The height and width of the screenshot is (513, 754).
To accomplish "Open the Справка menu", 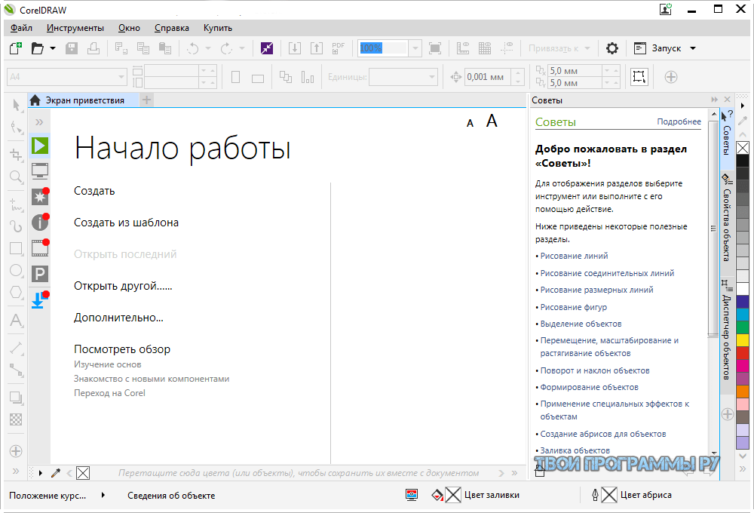I will 172,28.
